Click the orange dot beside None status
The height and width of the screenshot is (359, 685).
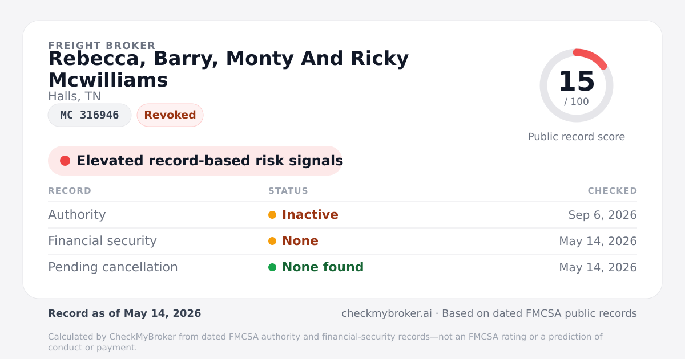click(272, 241)
